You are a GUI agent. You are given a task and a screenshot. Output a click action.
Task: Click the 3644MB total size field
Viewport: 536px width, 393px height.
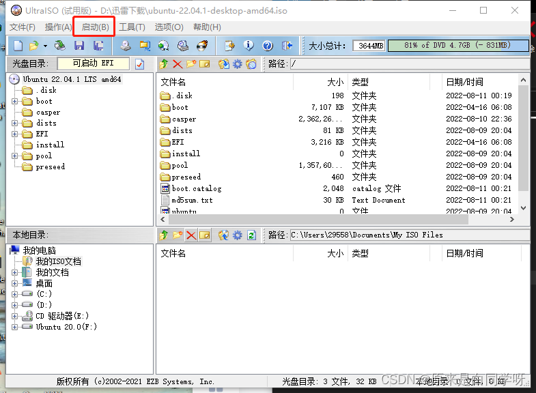click(370, 46)
